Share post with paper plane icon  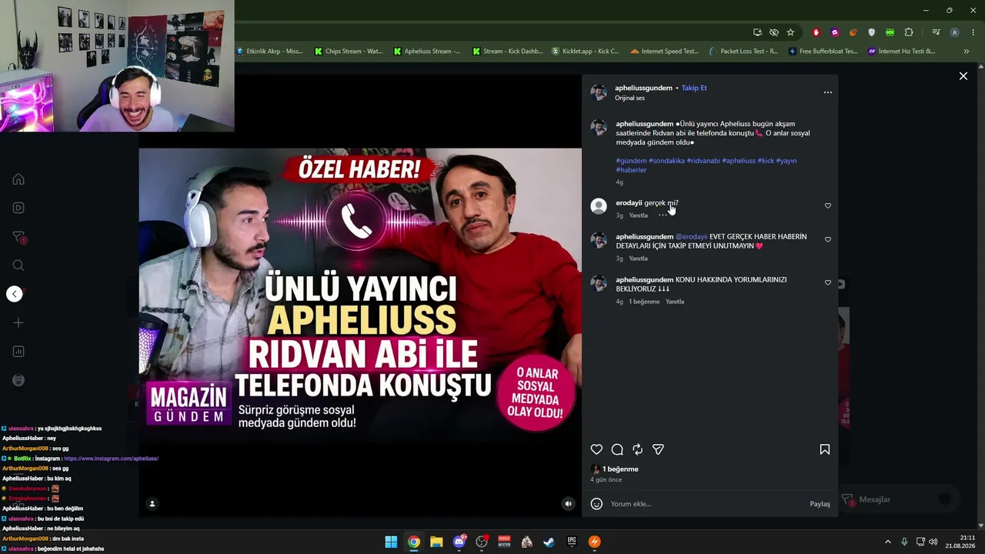658,449
